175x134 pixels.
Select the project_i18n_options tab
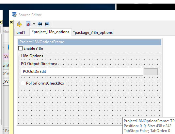point(51,32)
